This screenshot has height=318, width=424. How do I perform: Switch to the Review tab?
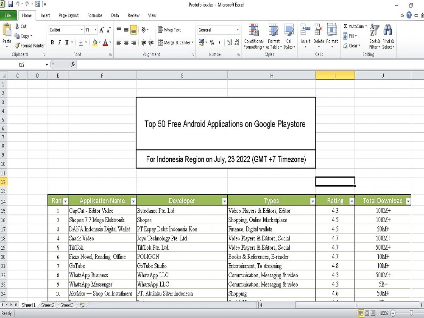(133, 15)
